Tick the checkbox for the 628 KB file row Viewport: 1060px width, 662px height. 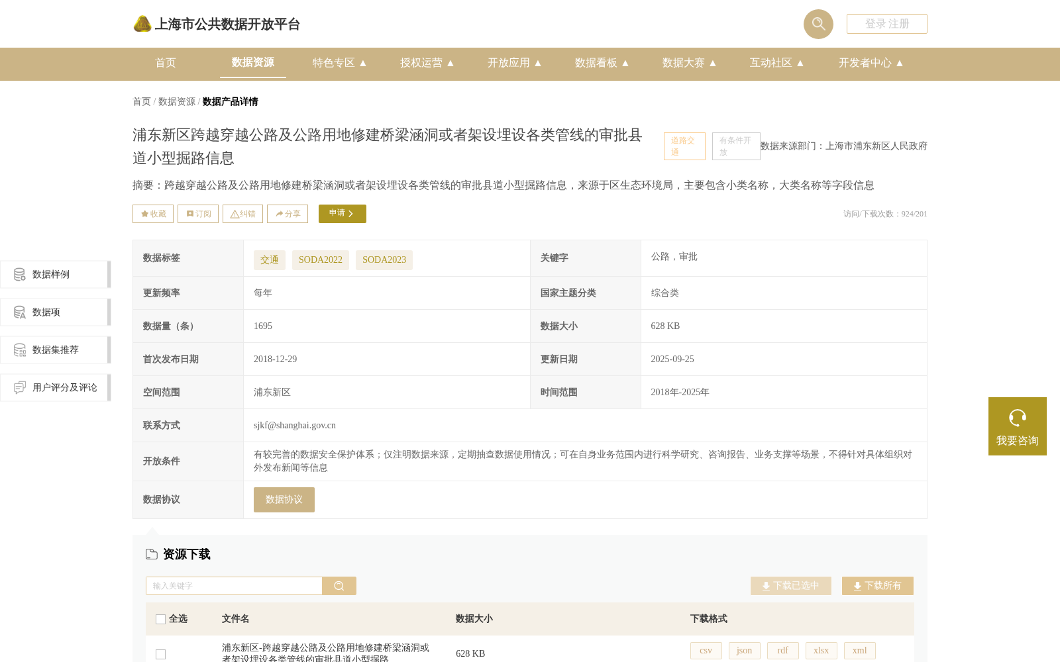click(160, 654)
